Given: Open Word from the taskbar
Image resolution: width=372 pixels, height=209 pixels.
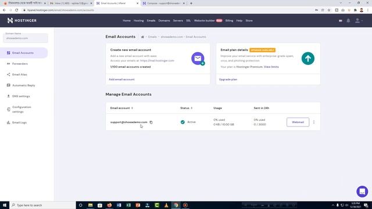Looking at the screenshot, I should (x=119, y=205).
